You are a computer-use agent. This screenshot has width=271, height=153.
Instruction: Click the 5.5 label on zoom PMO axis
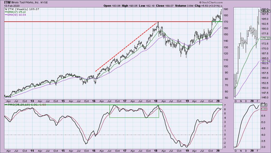click(x=263, y=116)
